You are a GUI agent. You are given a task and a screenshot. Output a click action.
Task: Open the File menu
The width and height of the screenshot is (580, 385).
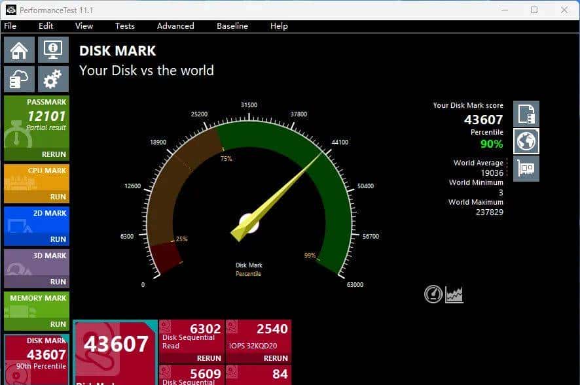(x=10, y=26)
